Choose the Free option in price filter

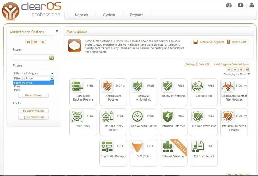tap(17, 87)
